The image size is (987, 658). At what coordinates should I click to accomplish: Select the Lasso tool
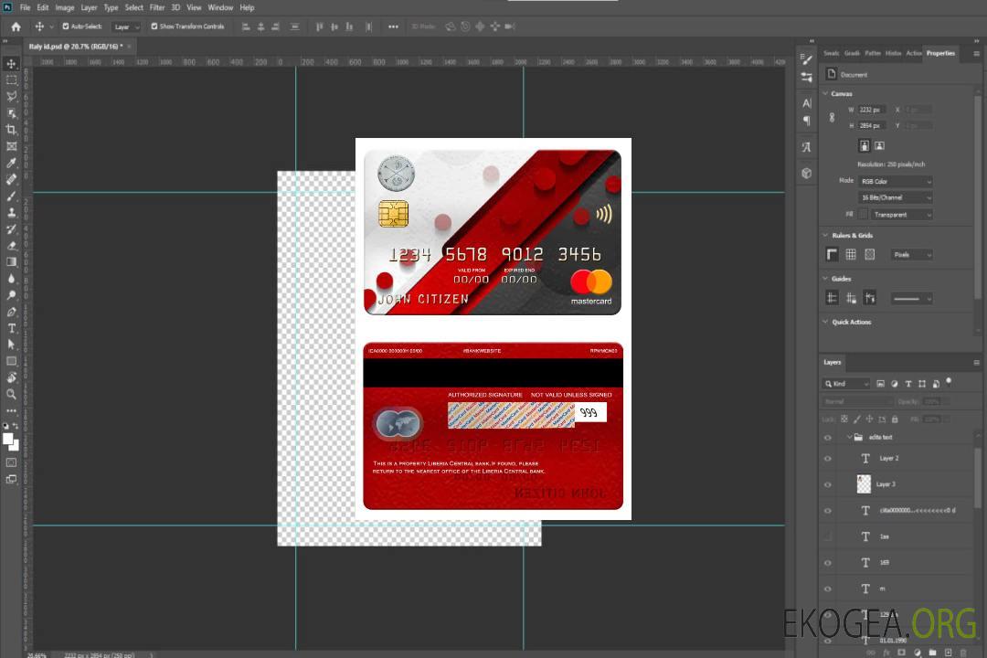[x=11, y=96]
